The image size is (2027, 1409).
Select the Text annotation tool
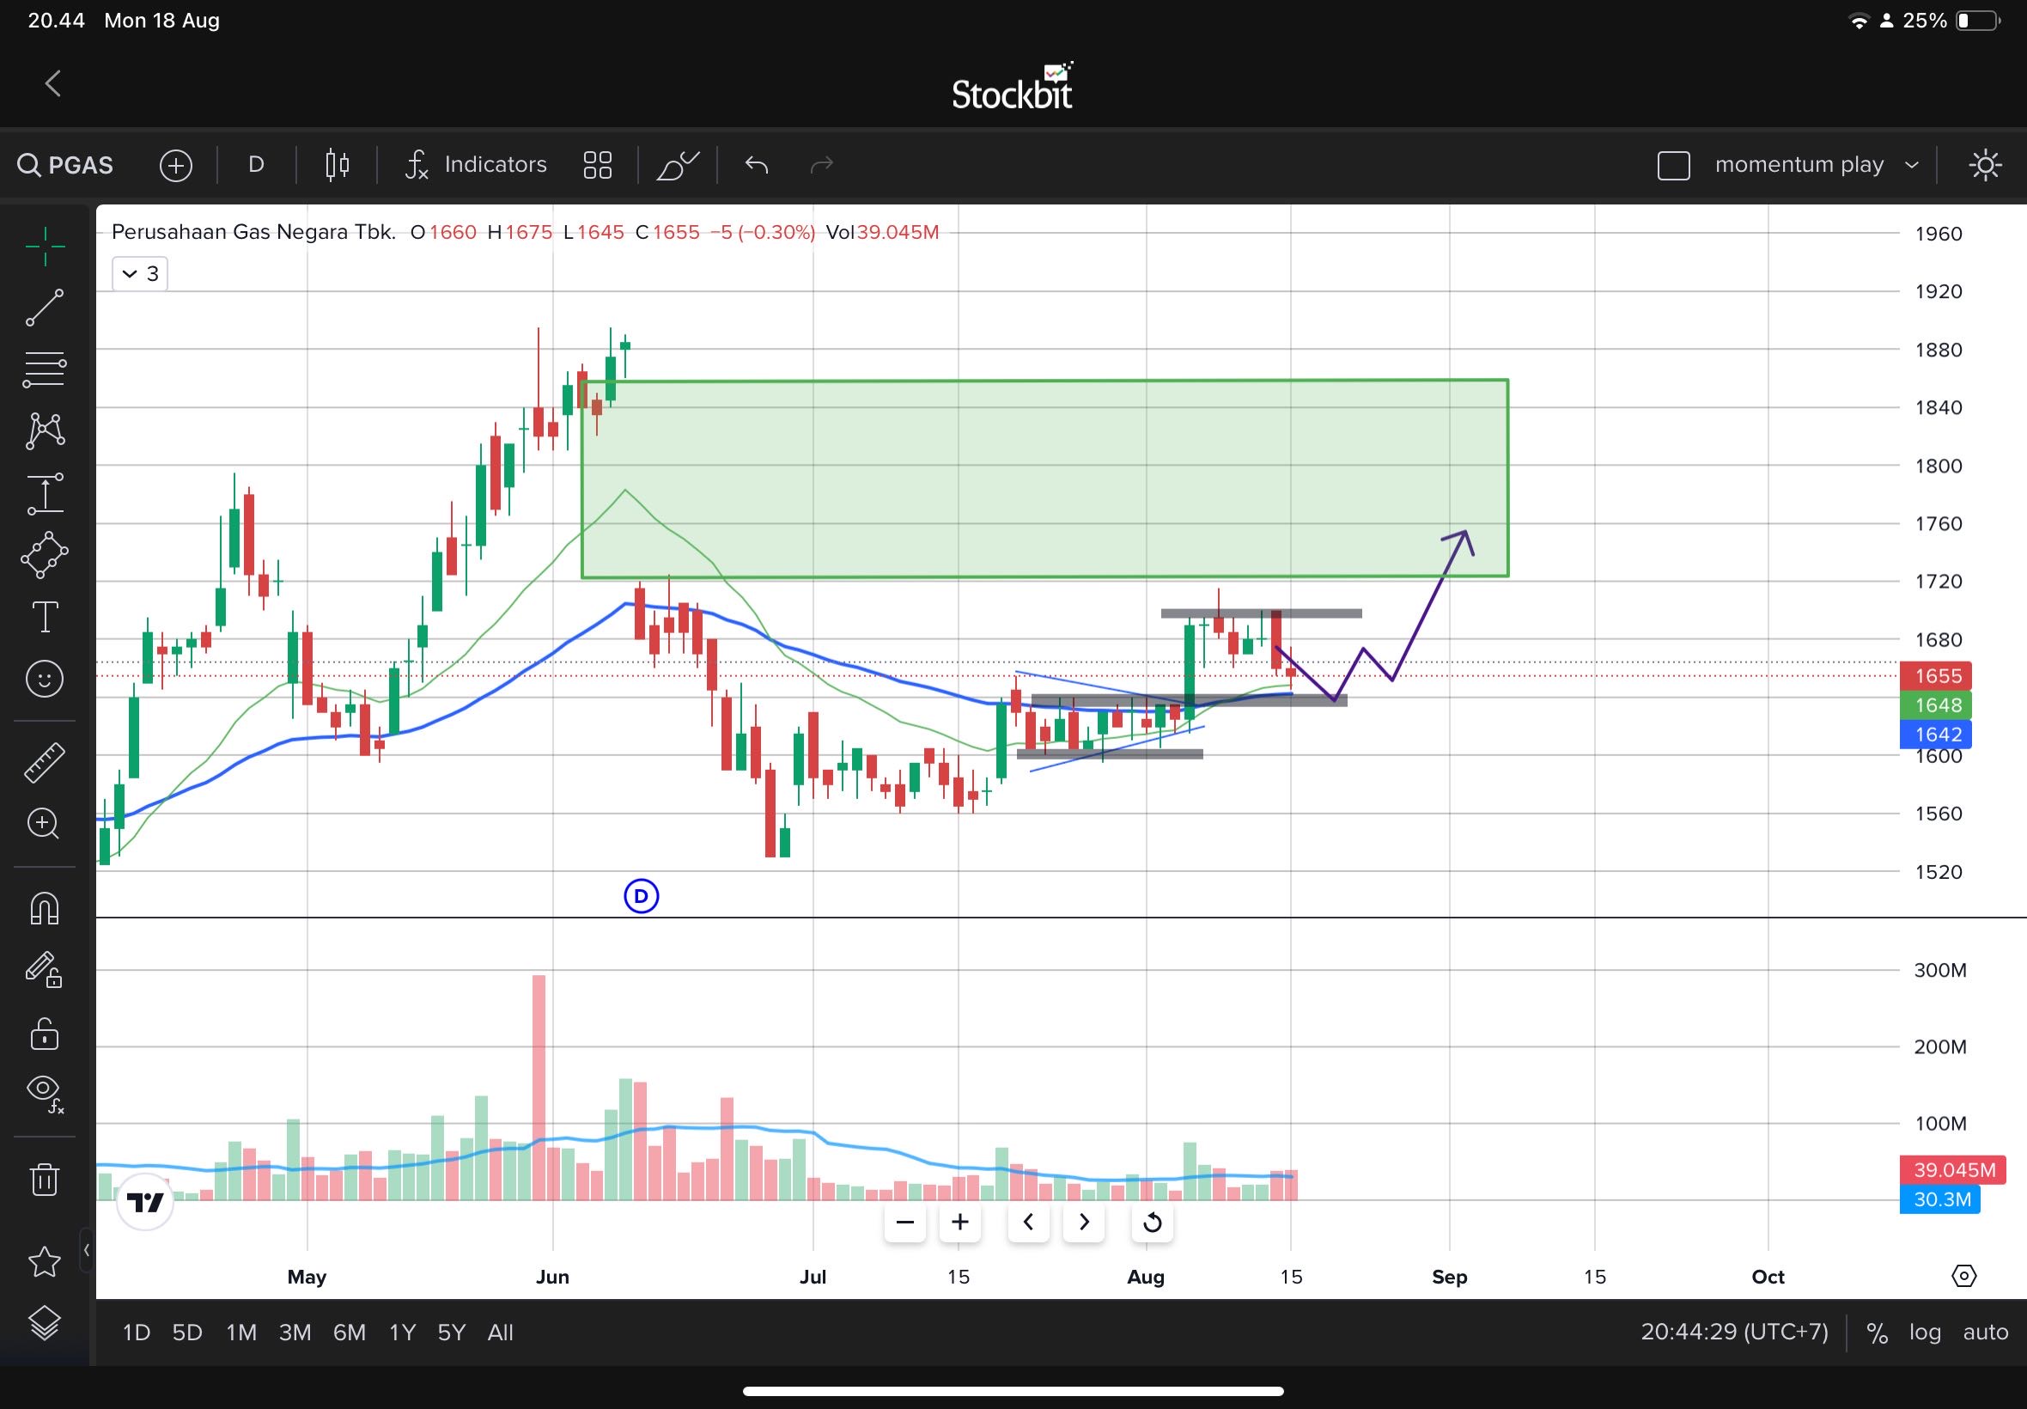(x=44, y=616)
